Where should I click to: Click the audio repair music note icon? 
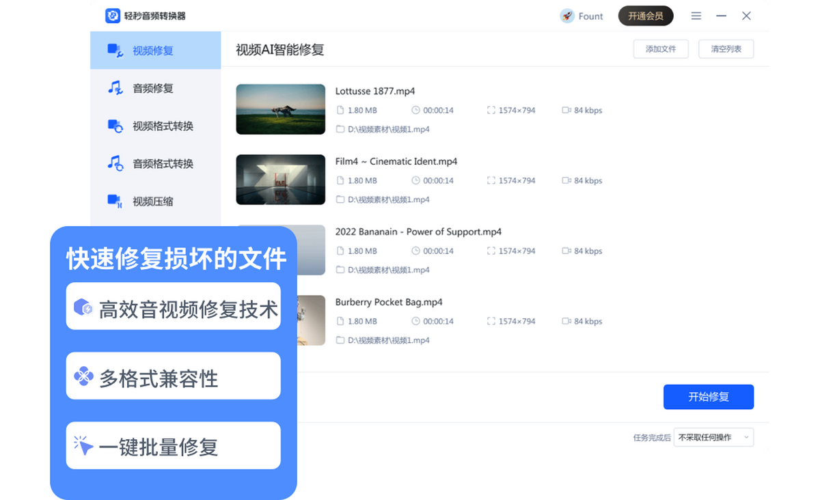click(x=115, y=88)
